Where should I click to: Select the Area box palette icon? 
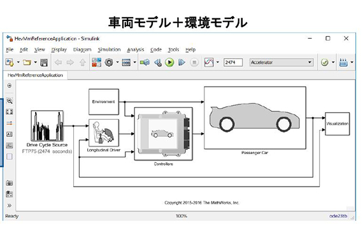(x=10, y=157)
